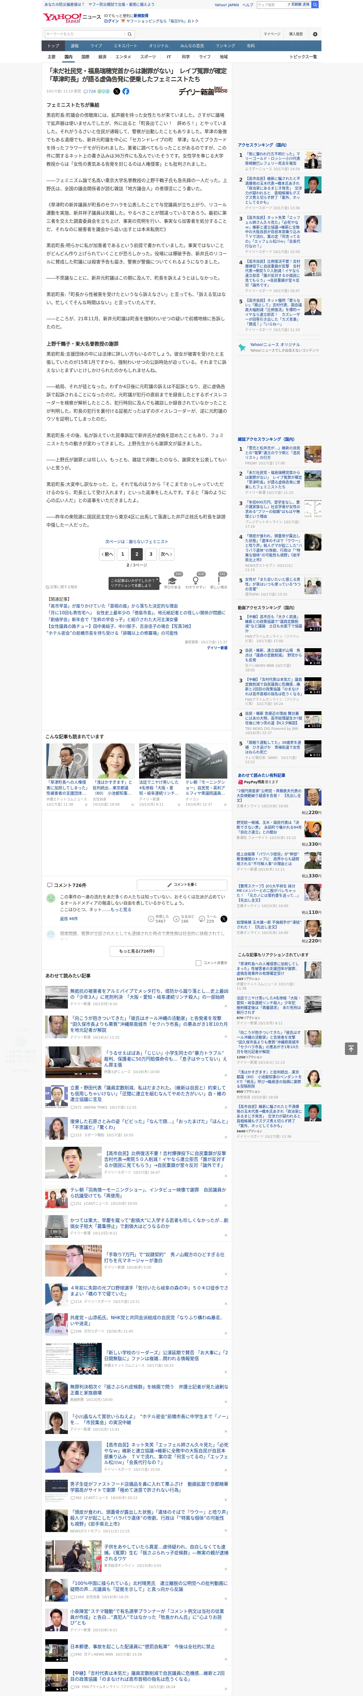Open the 国内 category
The image size is (363, 1696).
click(x=68, y=57)
